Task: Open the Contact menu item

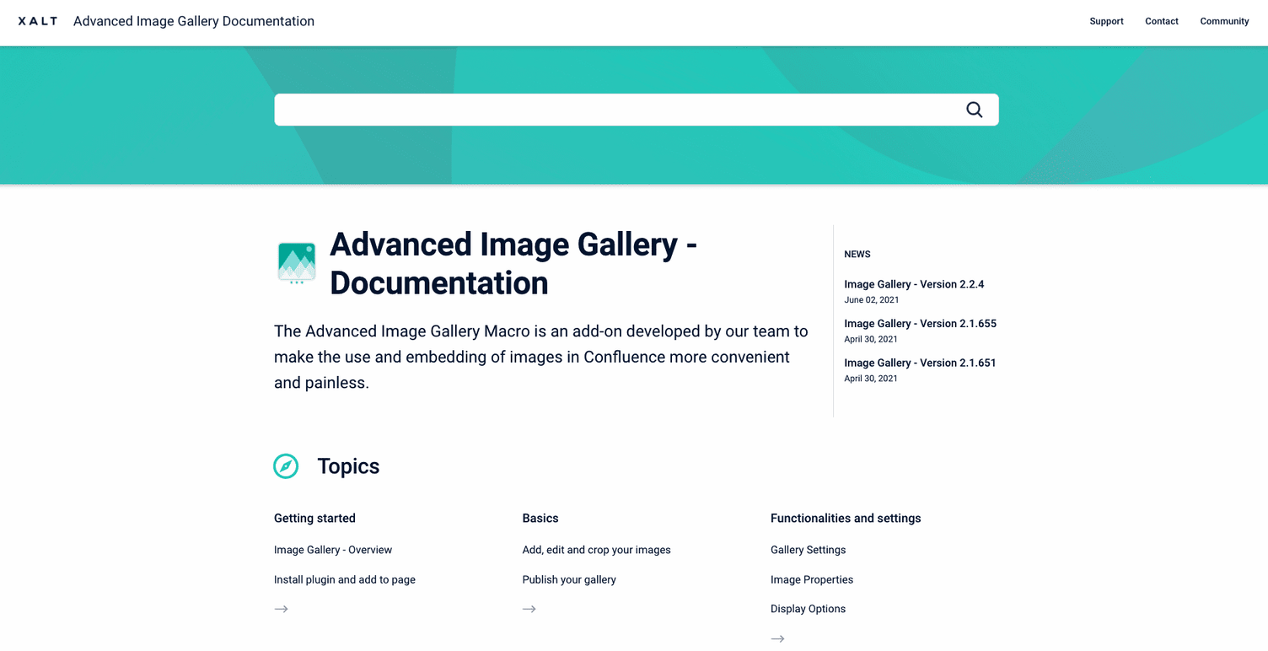Action: pos(1161,21)
